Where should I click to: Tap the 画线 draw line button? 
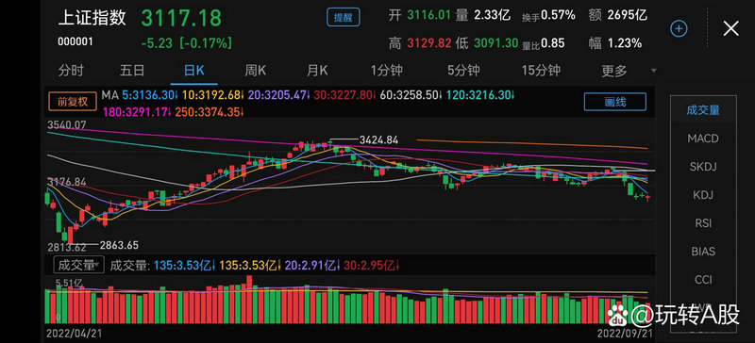(615, 102)
